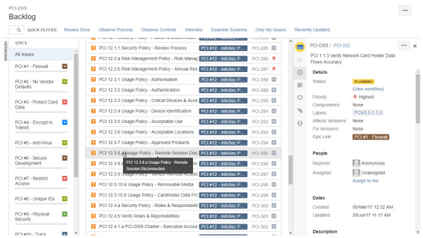Click the detail panel drag handle icon

(299, 60)
